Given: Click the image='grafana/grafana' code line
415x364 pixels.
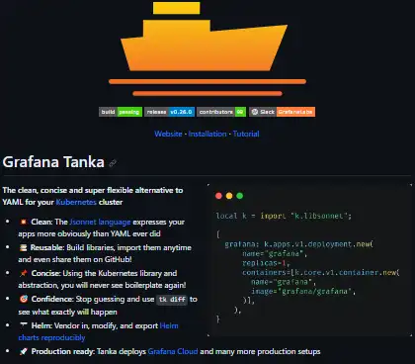Looking at the screenshot, I should [303, 291].
